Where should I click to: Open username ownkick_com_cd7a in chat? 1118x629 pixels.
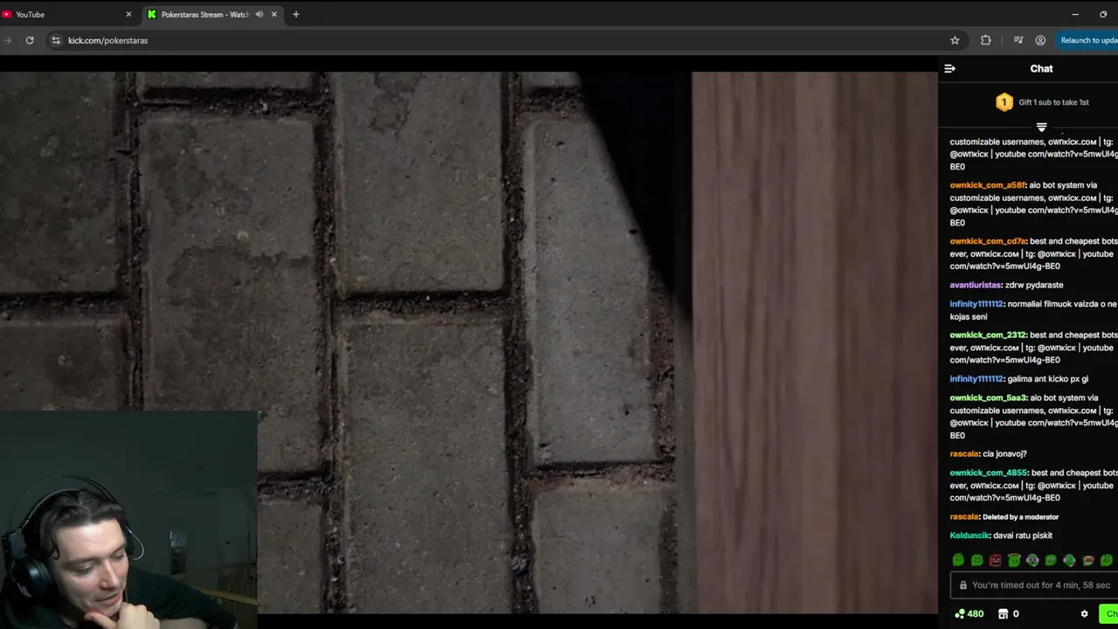click(988, 241)
